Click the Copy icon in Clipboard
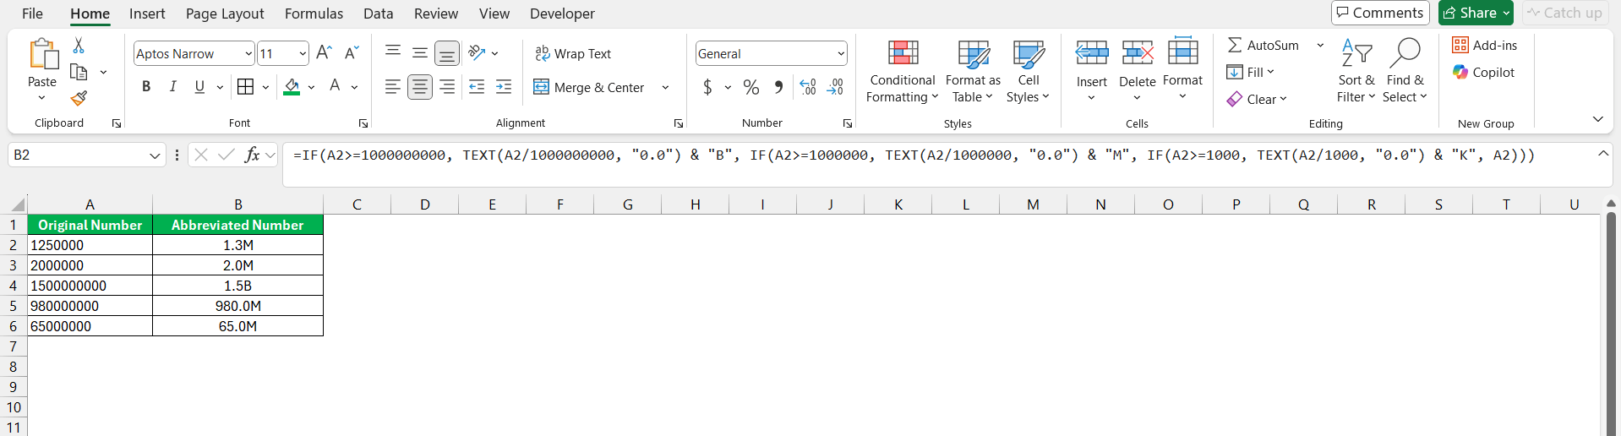Image resolution: width=1621 pixels, height=436 pixels. click(x=79, y=72)
